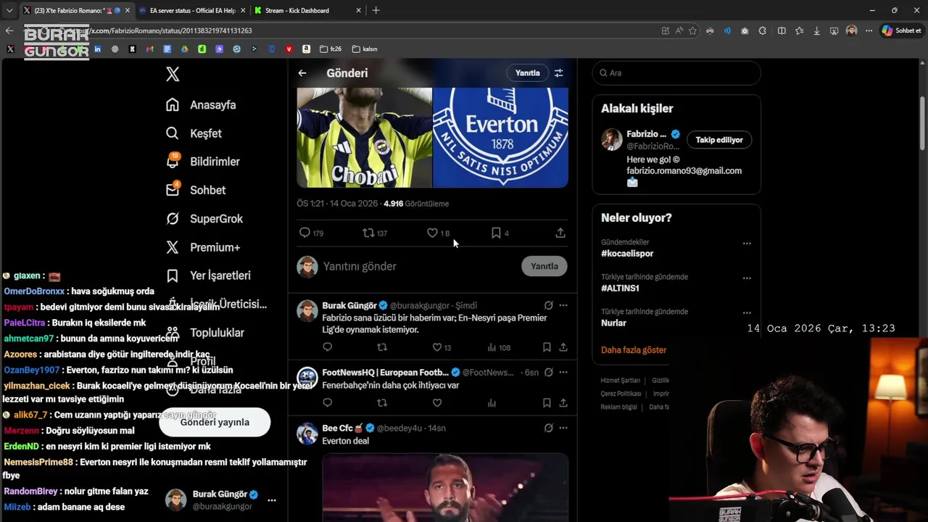This screenshot has width=928, height=522.
Task: Open more options on Burak Güngör's reply
Action: (x=563, y=305)
